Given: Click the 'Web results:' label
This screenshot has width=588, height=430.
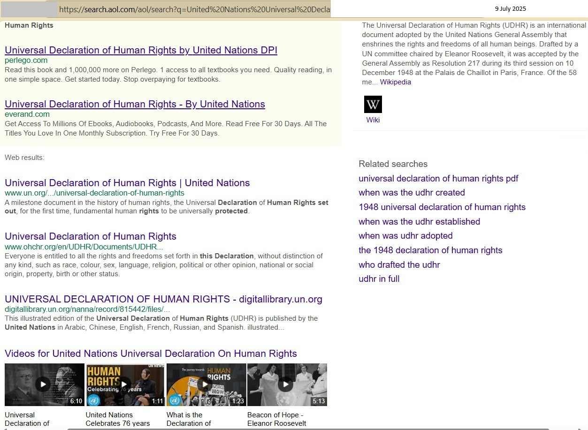Looking at the screenshot, I should [x=24, y=158].
